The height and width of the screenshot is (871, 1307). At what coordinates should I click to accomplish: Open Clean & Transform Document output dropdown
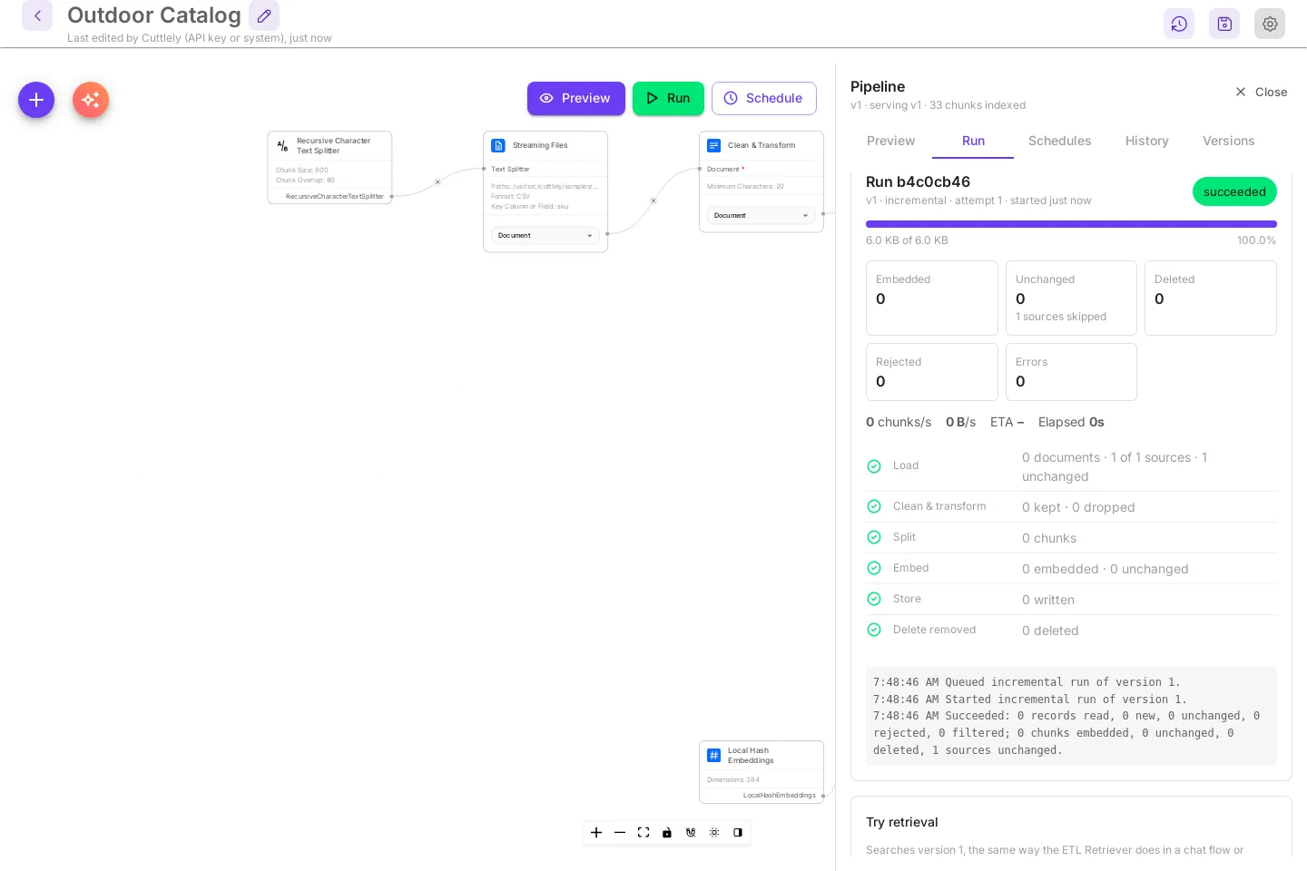point(762,215)
